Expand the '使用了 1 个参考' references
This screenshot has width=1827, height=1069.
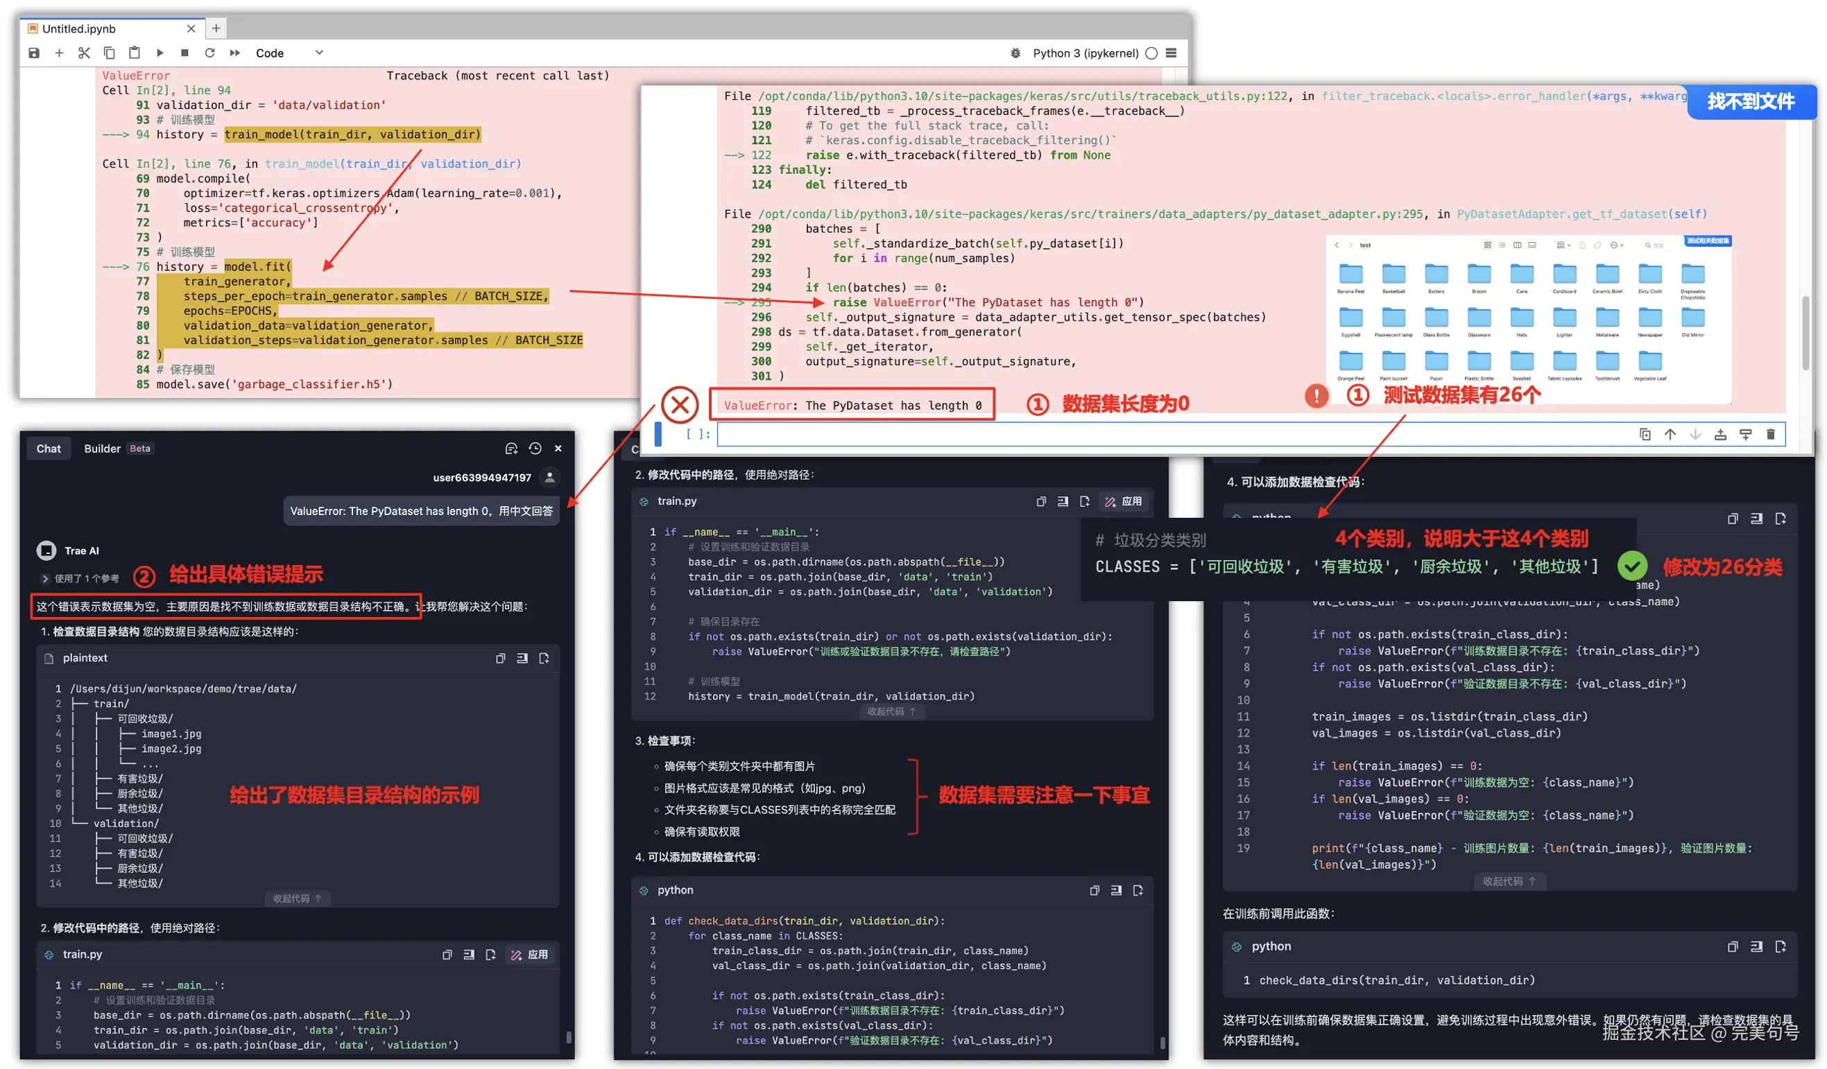[80, 578]
